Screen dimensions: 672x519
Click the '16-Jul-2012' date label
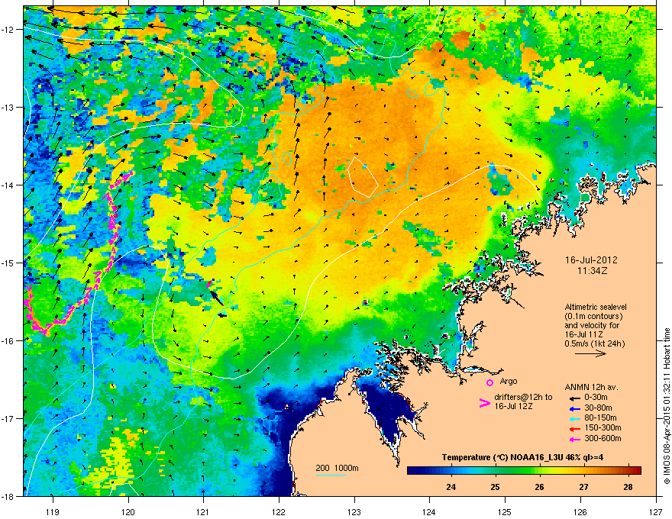tap(591, 260)
